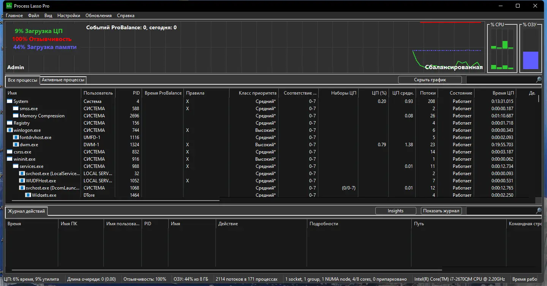
Task: Click the dwm.exe process icon
Action: point(16,145)
